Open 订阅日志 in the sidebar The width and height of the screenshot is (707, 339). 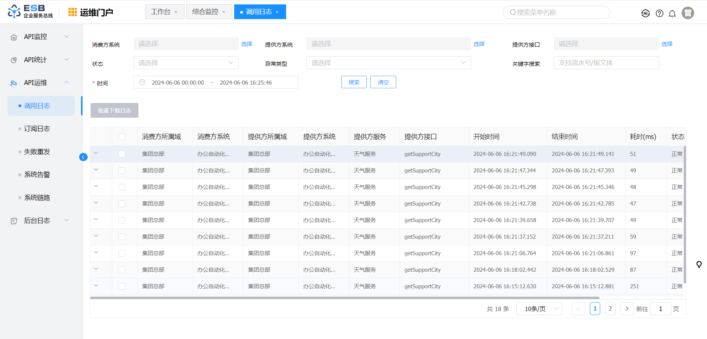point(37,129)
